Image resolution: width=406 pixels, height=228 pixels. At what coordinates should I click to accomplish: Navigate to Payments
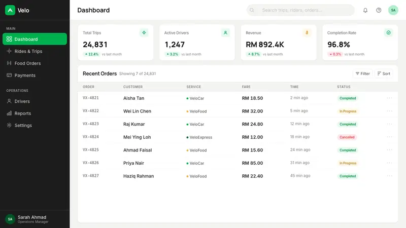(x=35, y=75)
